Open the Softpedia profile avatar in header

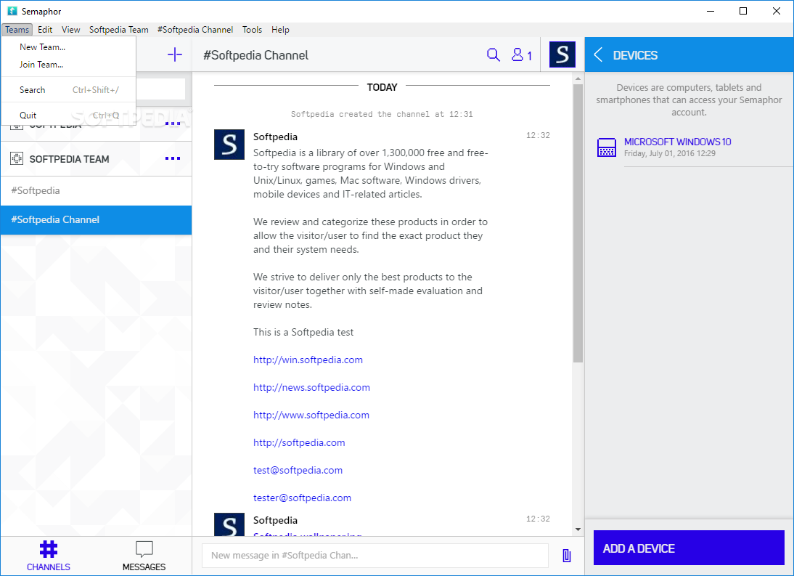point(562,54)
